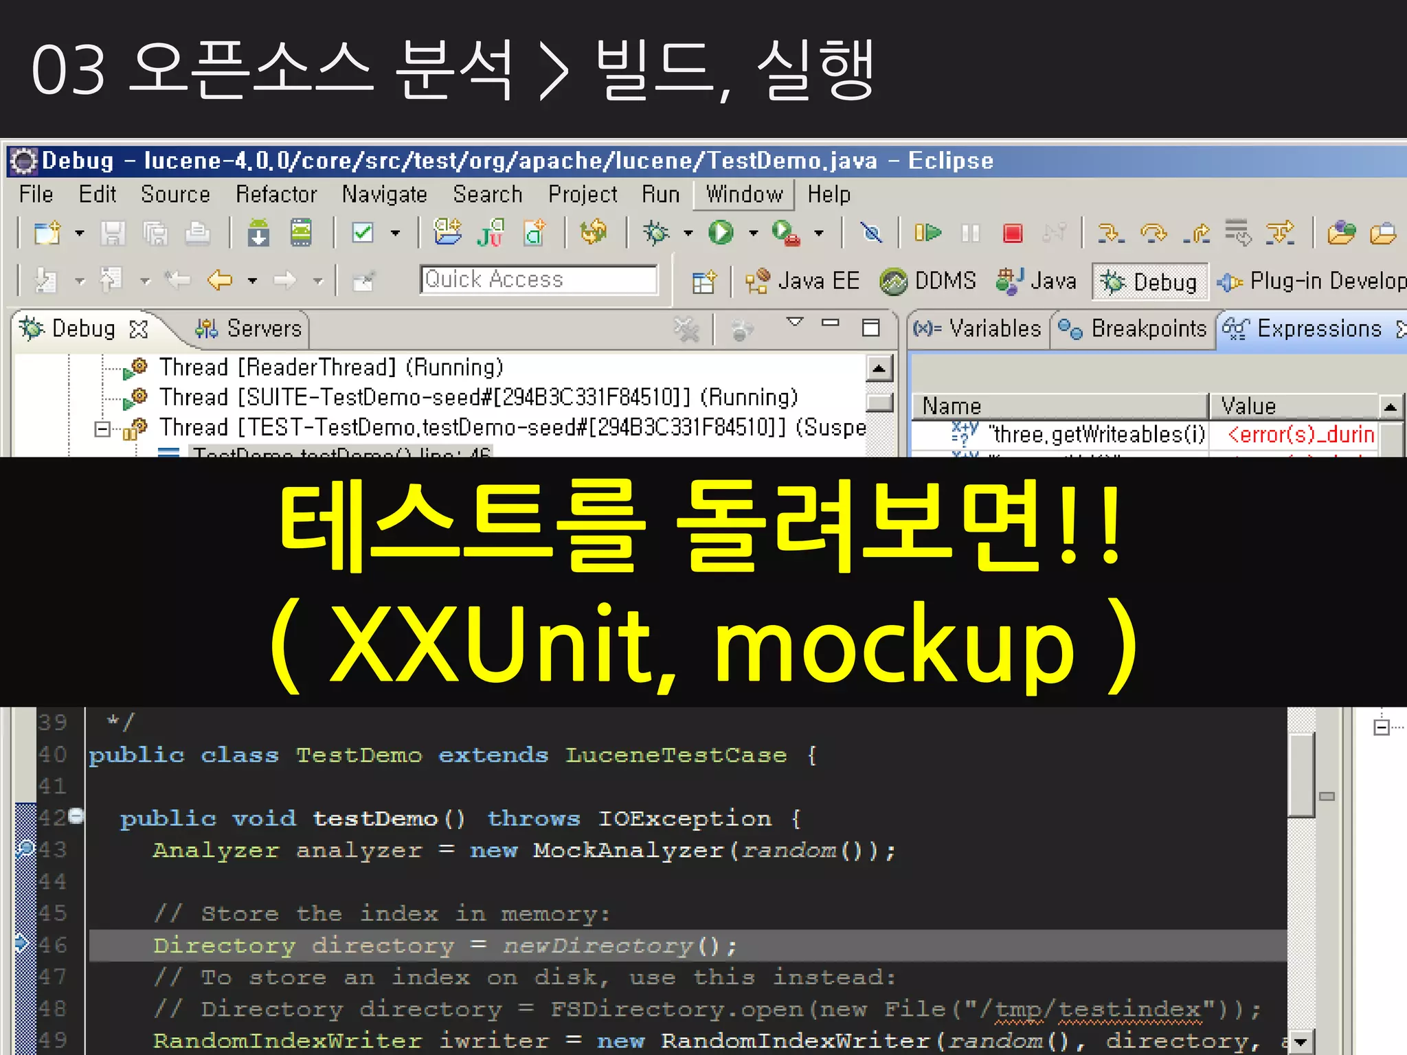The height and width of the screenshot is (1055, 1407).
Task: Click the Drop to Frame icon
Action: click(1239, 234)
